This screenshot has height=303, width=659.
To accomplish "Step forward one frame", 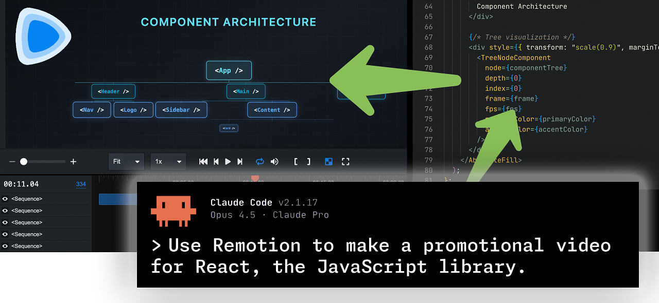I will pos(239,161).
